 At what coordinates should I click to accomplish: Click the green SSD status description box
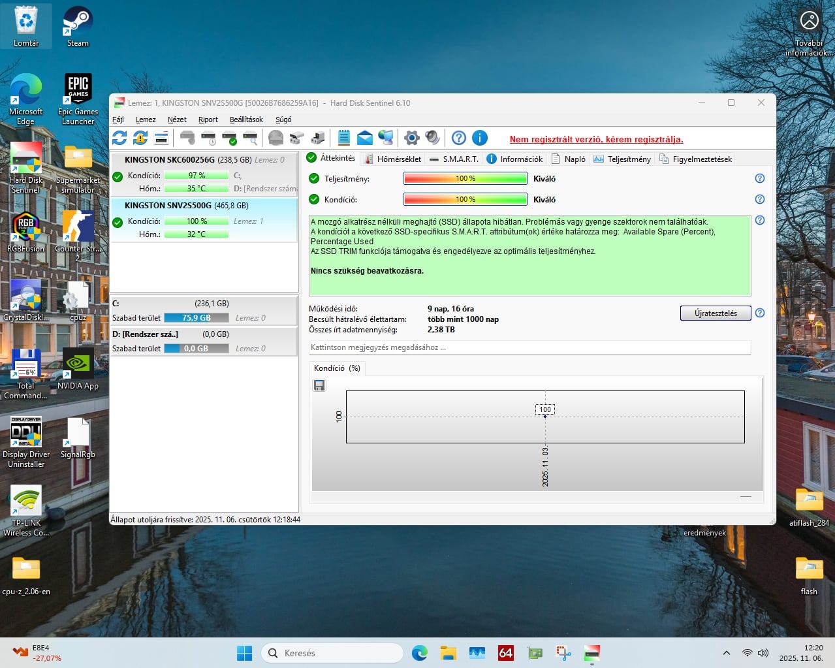coord(529,255)
